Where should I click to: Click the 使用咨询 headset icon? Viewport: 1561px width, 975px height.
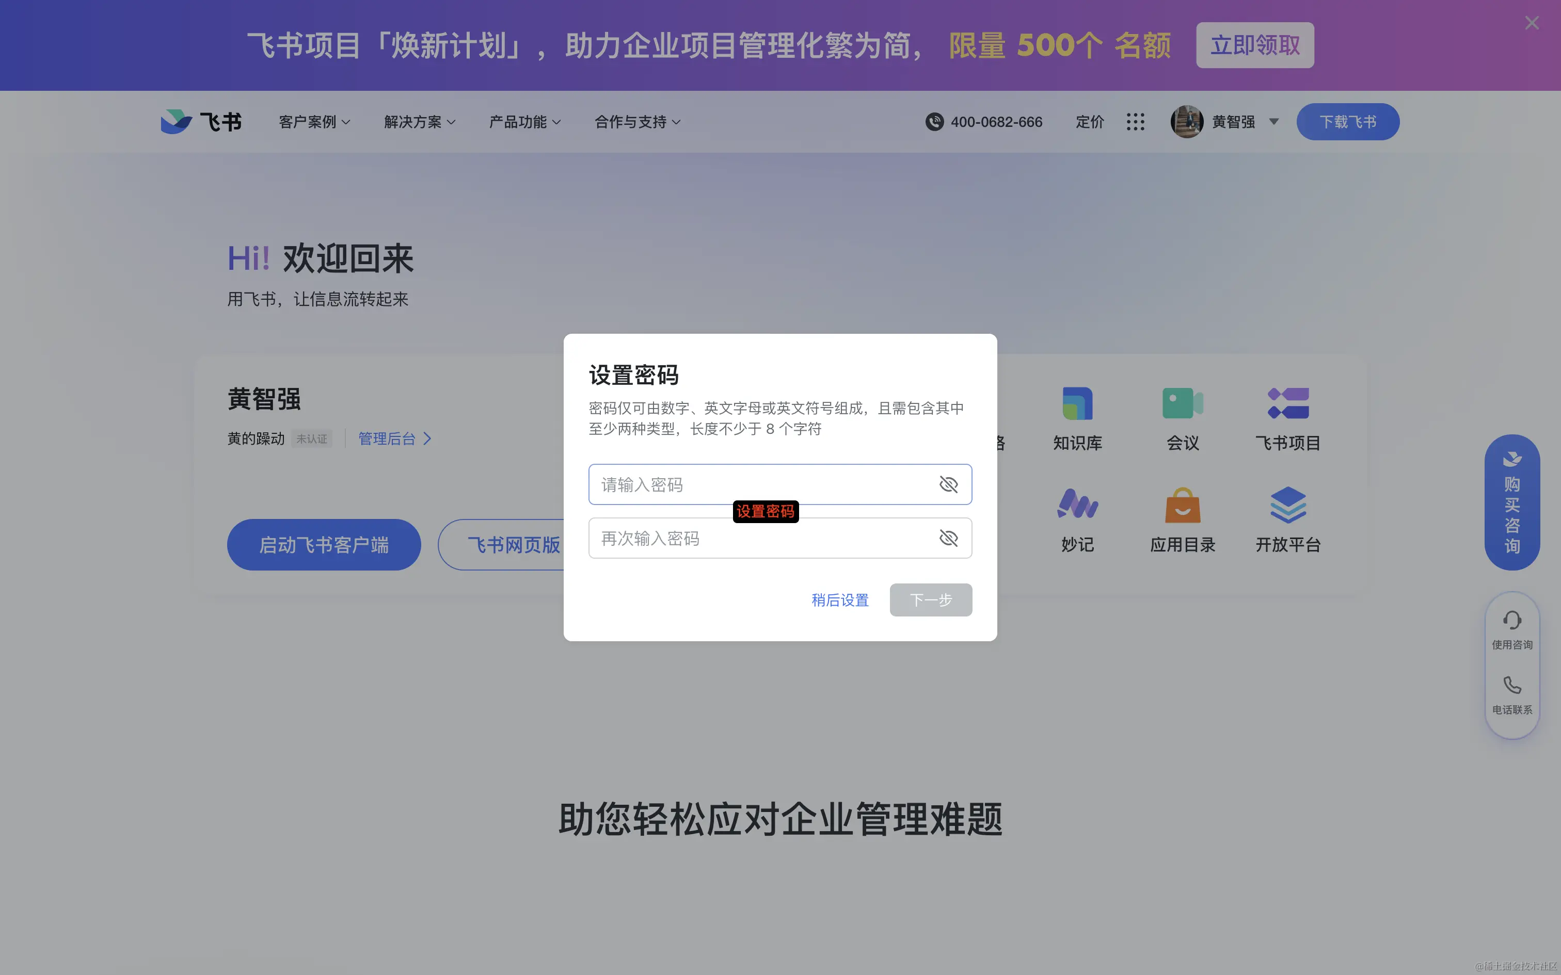point(1511,621)
